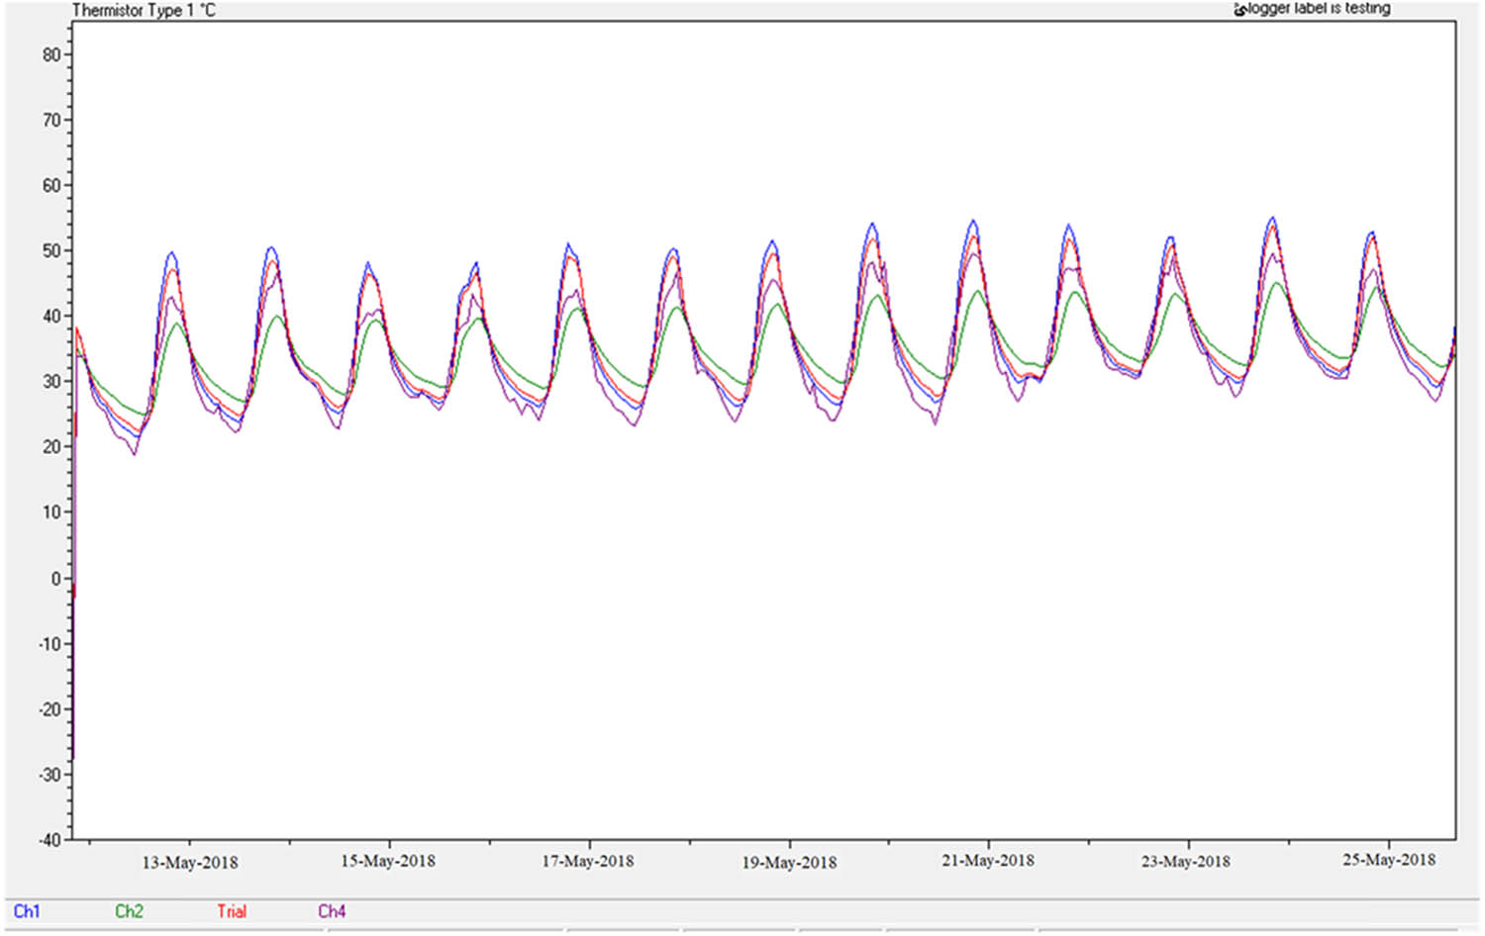The height and width of the screenshot is (936, 1485).
Task: Click the 50 tick label on y-axis
Action: click(51, 251)
